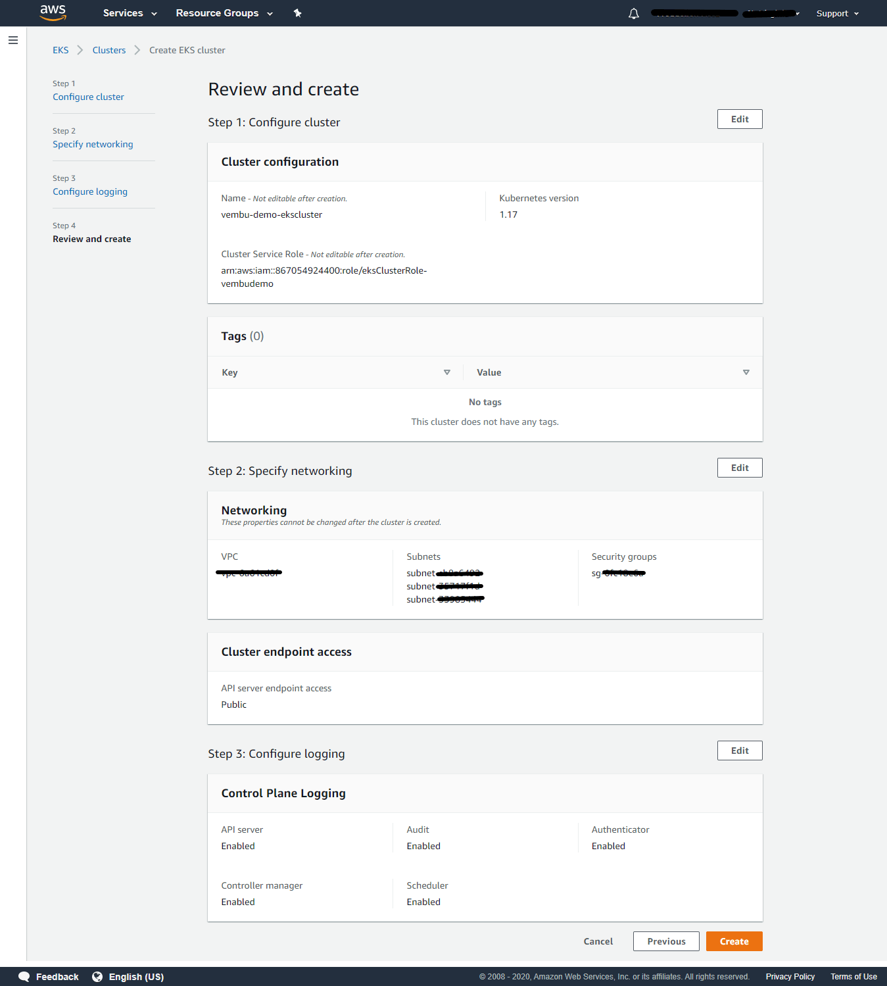Click the Cluster endpoint access heading
Viewport: 887px width, 986px height.
point(287,652)
